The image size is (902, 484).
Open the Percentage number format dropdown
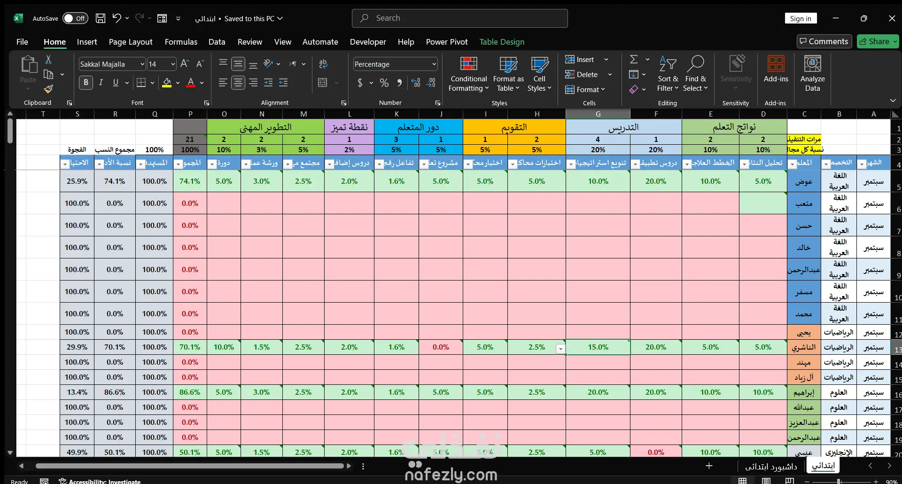(434, 64)
